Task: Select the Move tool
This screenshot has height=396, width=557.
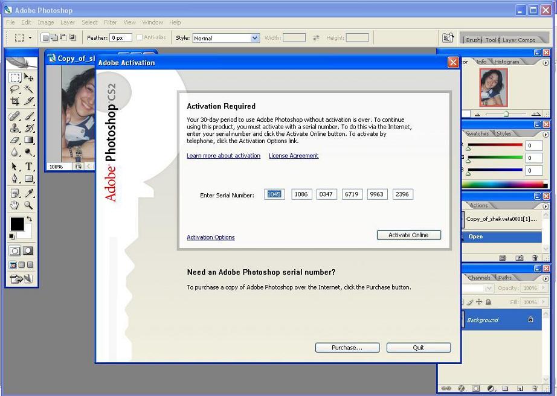Action: [x=29, y=77]
